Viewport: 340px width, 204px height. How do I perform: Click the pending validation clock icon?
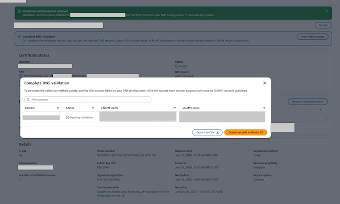[67, 118]
